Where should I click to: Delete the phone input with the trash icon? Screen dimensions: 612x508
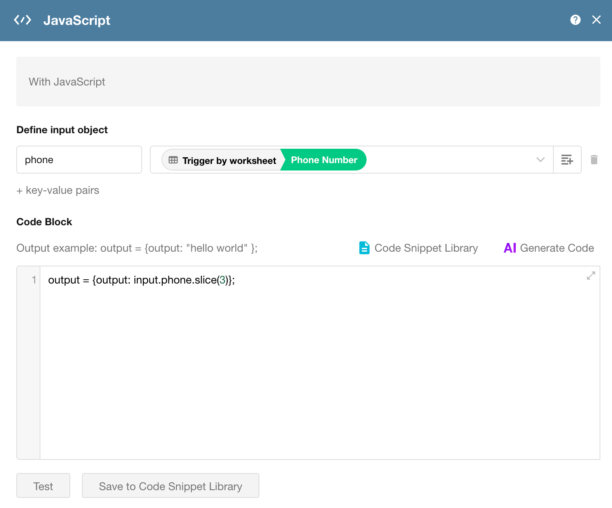[x=594, y=160]
